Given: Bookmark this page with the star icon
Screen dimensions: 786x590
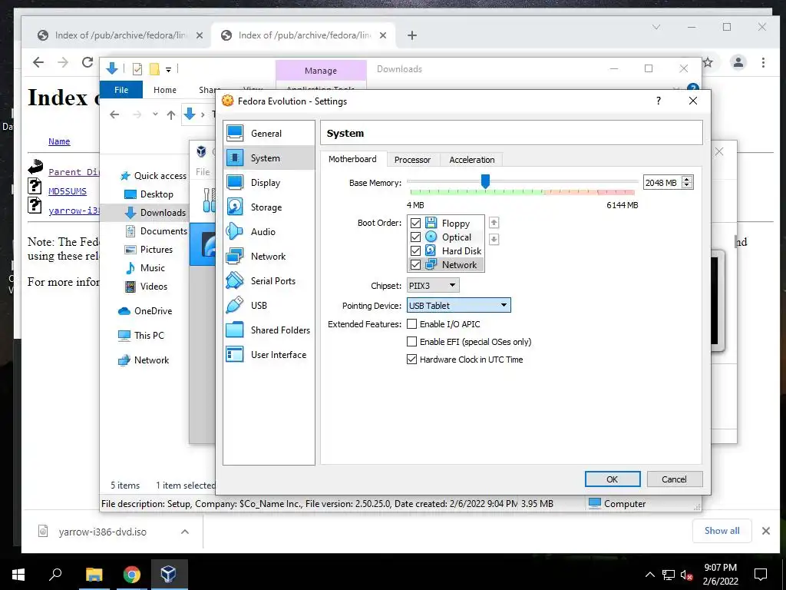Looking at the screenshot, I should point(708,62).
